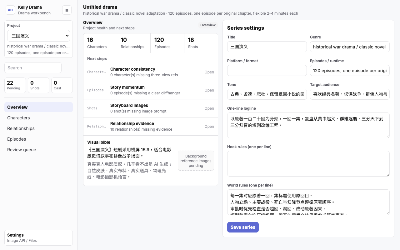400x250 pixels.
Task: Click into the One-line logline textarea
Action: click(x=308, y=125)
